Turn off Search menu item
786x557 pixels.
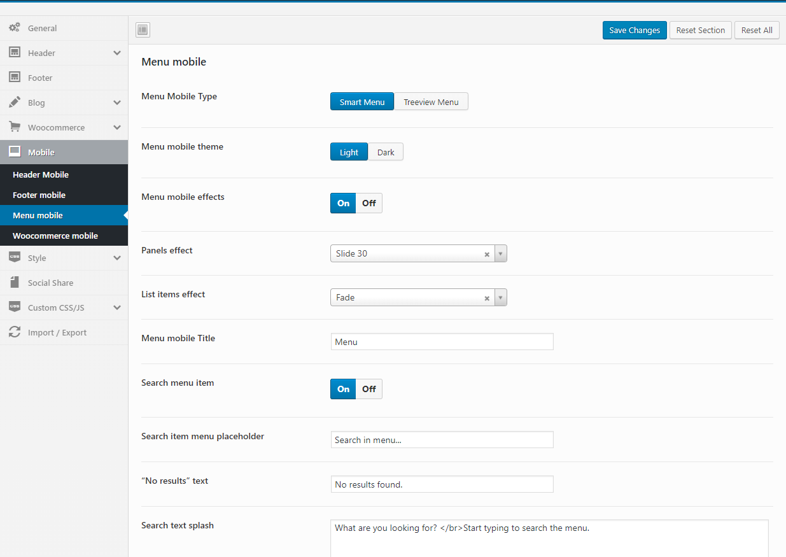click(x=369, y=389)
